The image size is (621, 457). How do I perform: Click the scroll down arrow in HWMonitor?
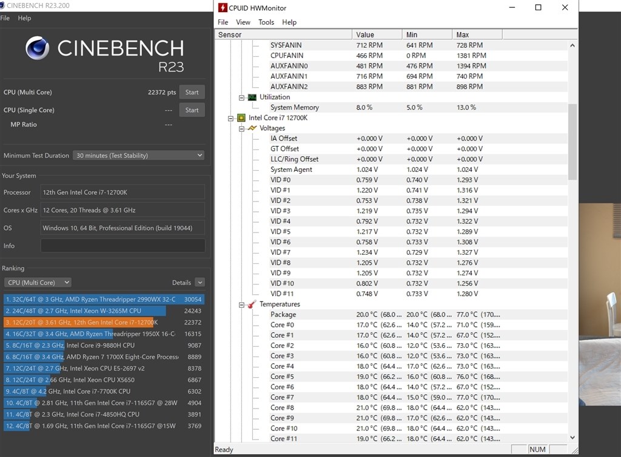[x=572, y=437]
